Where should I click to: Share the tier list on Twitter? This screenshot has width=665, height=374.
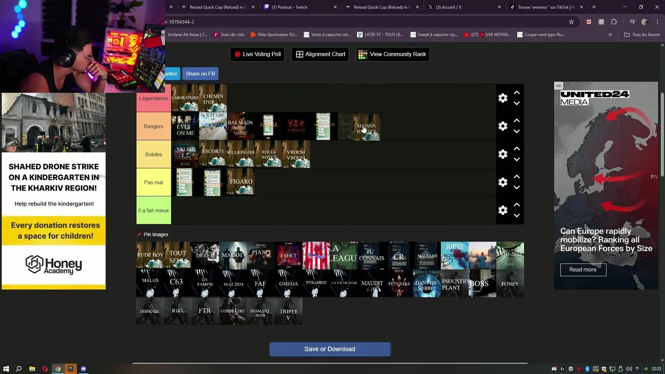172,74
